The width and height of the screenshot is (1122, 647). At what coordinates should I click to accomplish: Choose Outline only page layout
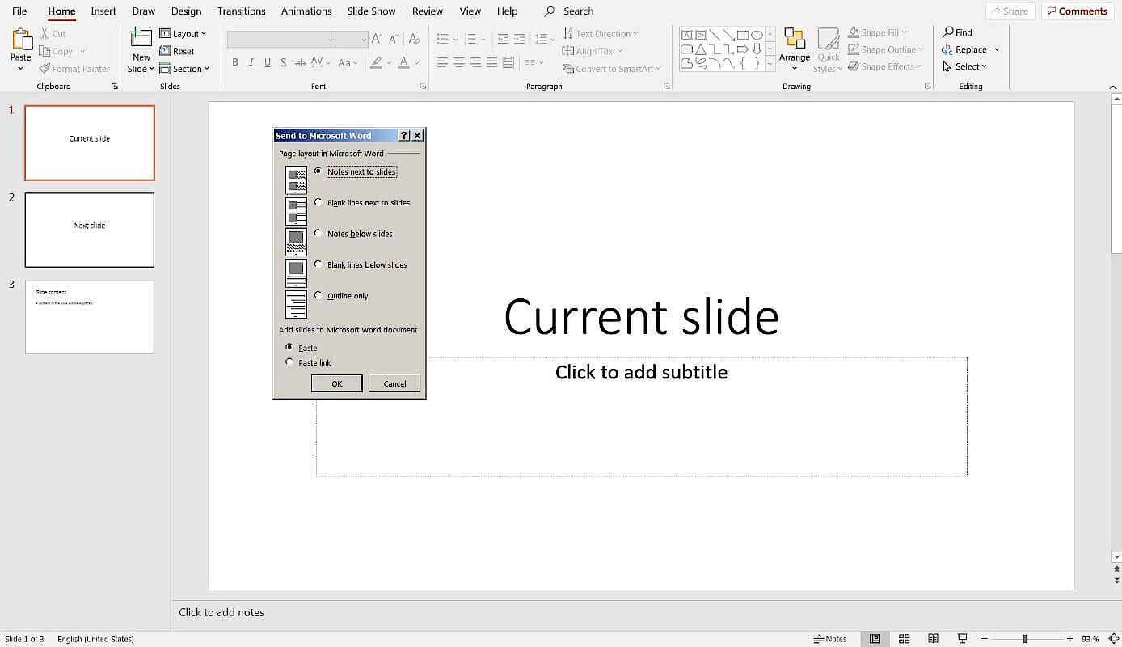pos(318,295)
